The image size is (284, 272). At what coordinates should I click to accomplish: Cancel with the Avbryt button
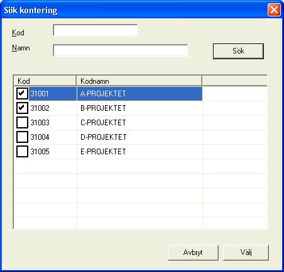[x=193, y=252]
